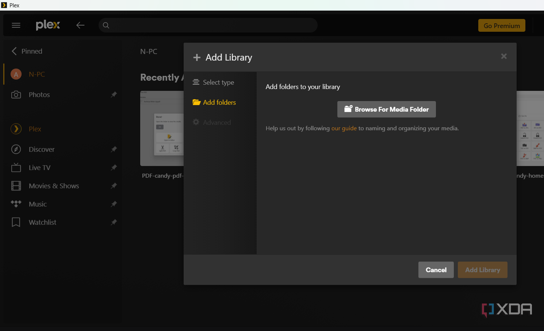Confirm with Add Library button
This screenshot has height=331, width=544.
(x=483, y=270)
